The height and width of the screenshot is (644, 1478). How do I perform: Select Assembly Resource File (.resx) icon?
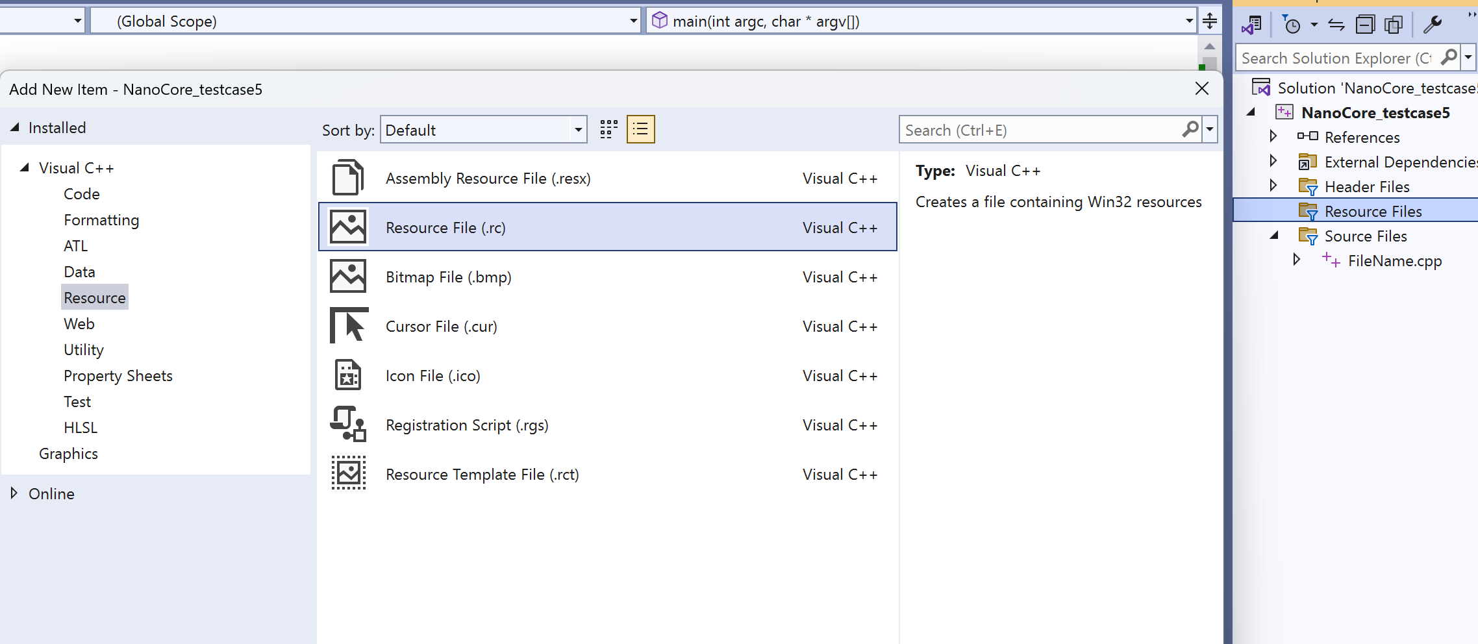click(349, 178)
